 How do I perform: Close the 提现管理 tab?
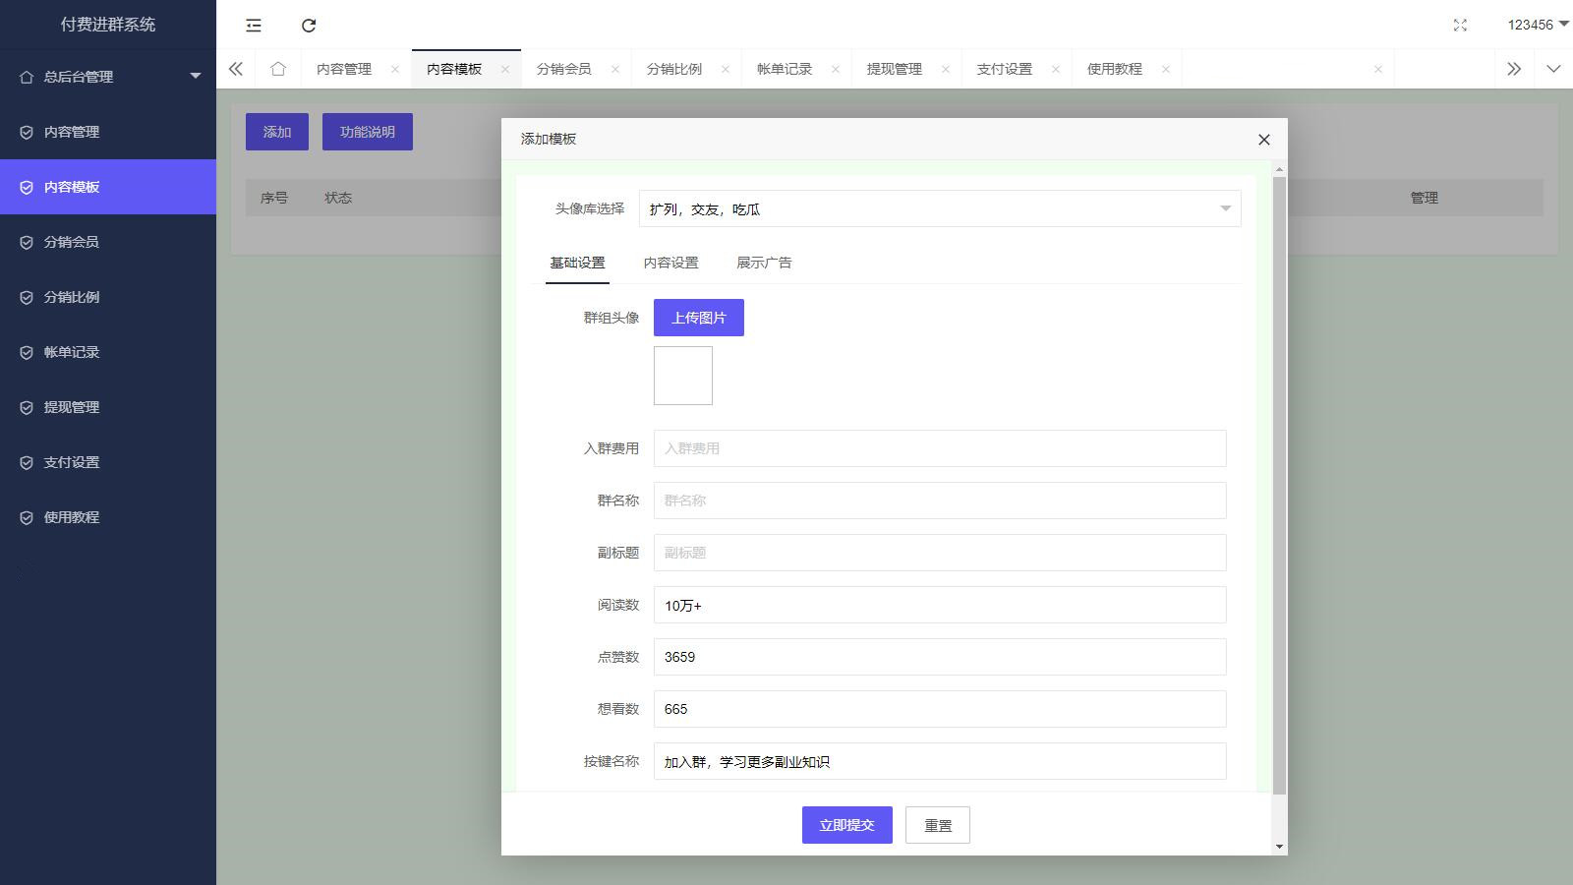pyautogui.click(x=946, y=69)
